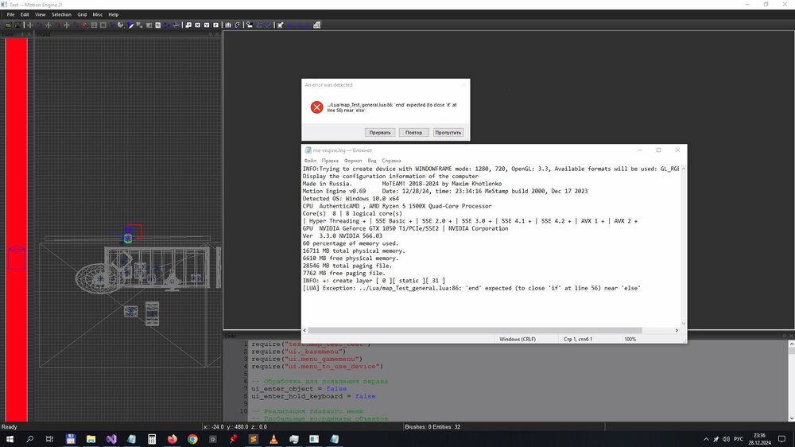
Task: Click Пропустить to skip the error
Action: point(448,132)
